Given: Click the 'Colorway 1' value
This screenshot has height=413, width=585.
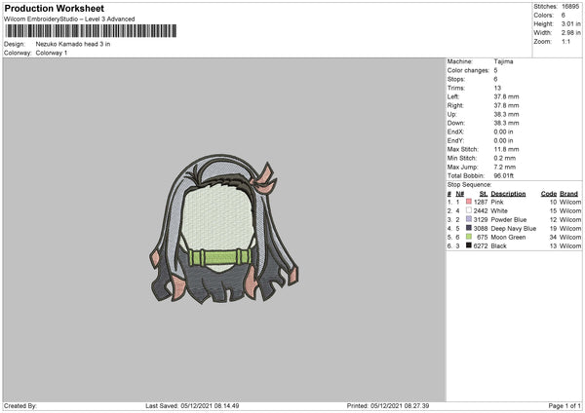Looking at the screenshot, I should point(52,53).
